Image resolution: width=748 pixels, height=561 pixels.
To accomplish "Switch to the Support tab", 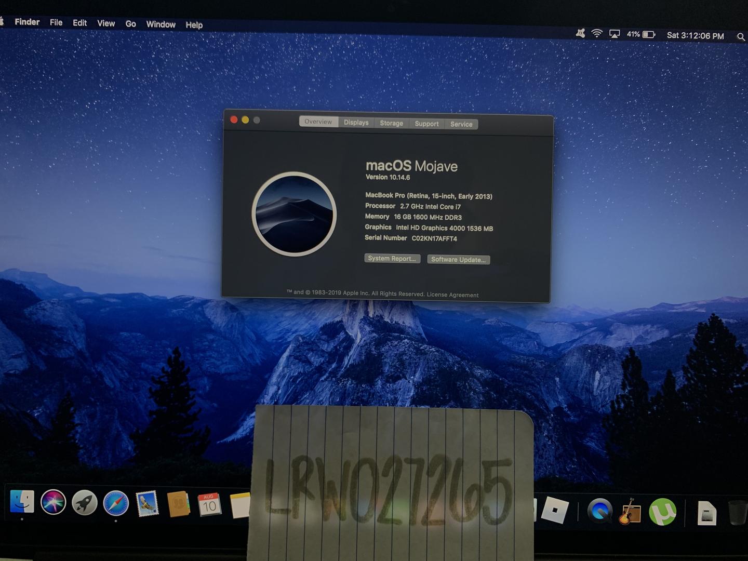I will (427, 124).
